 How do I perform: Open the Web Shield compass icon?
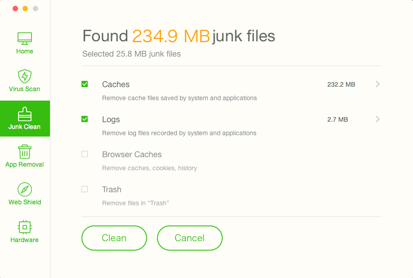tap(25, 189)
